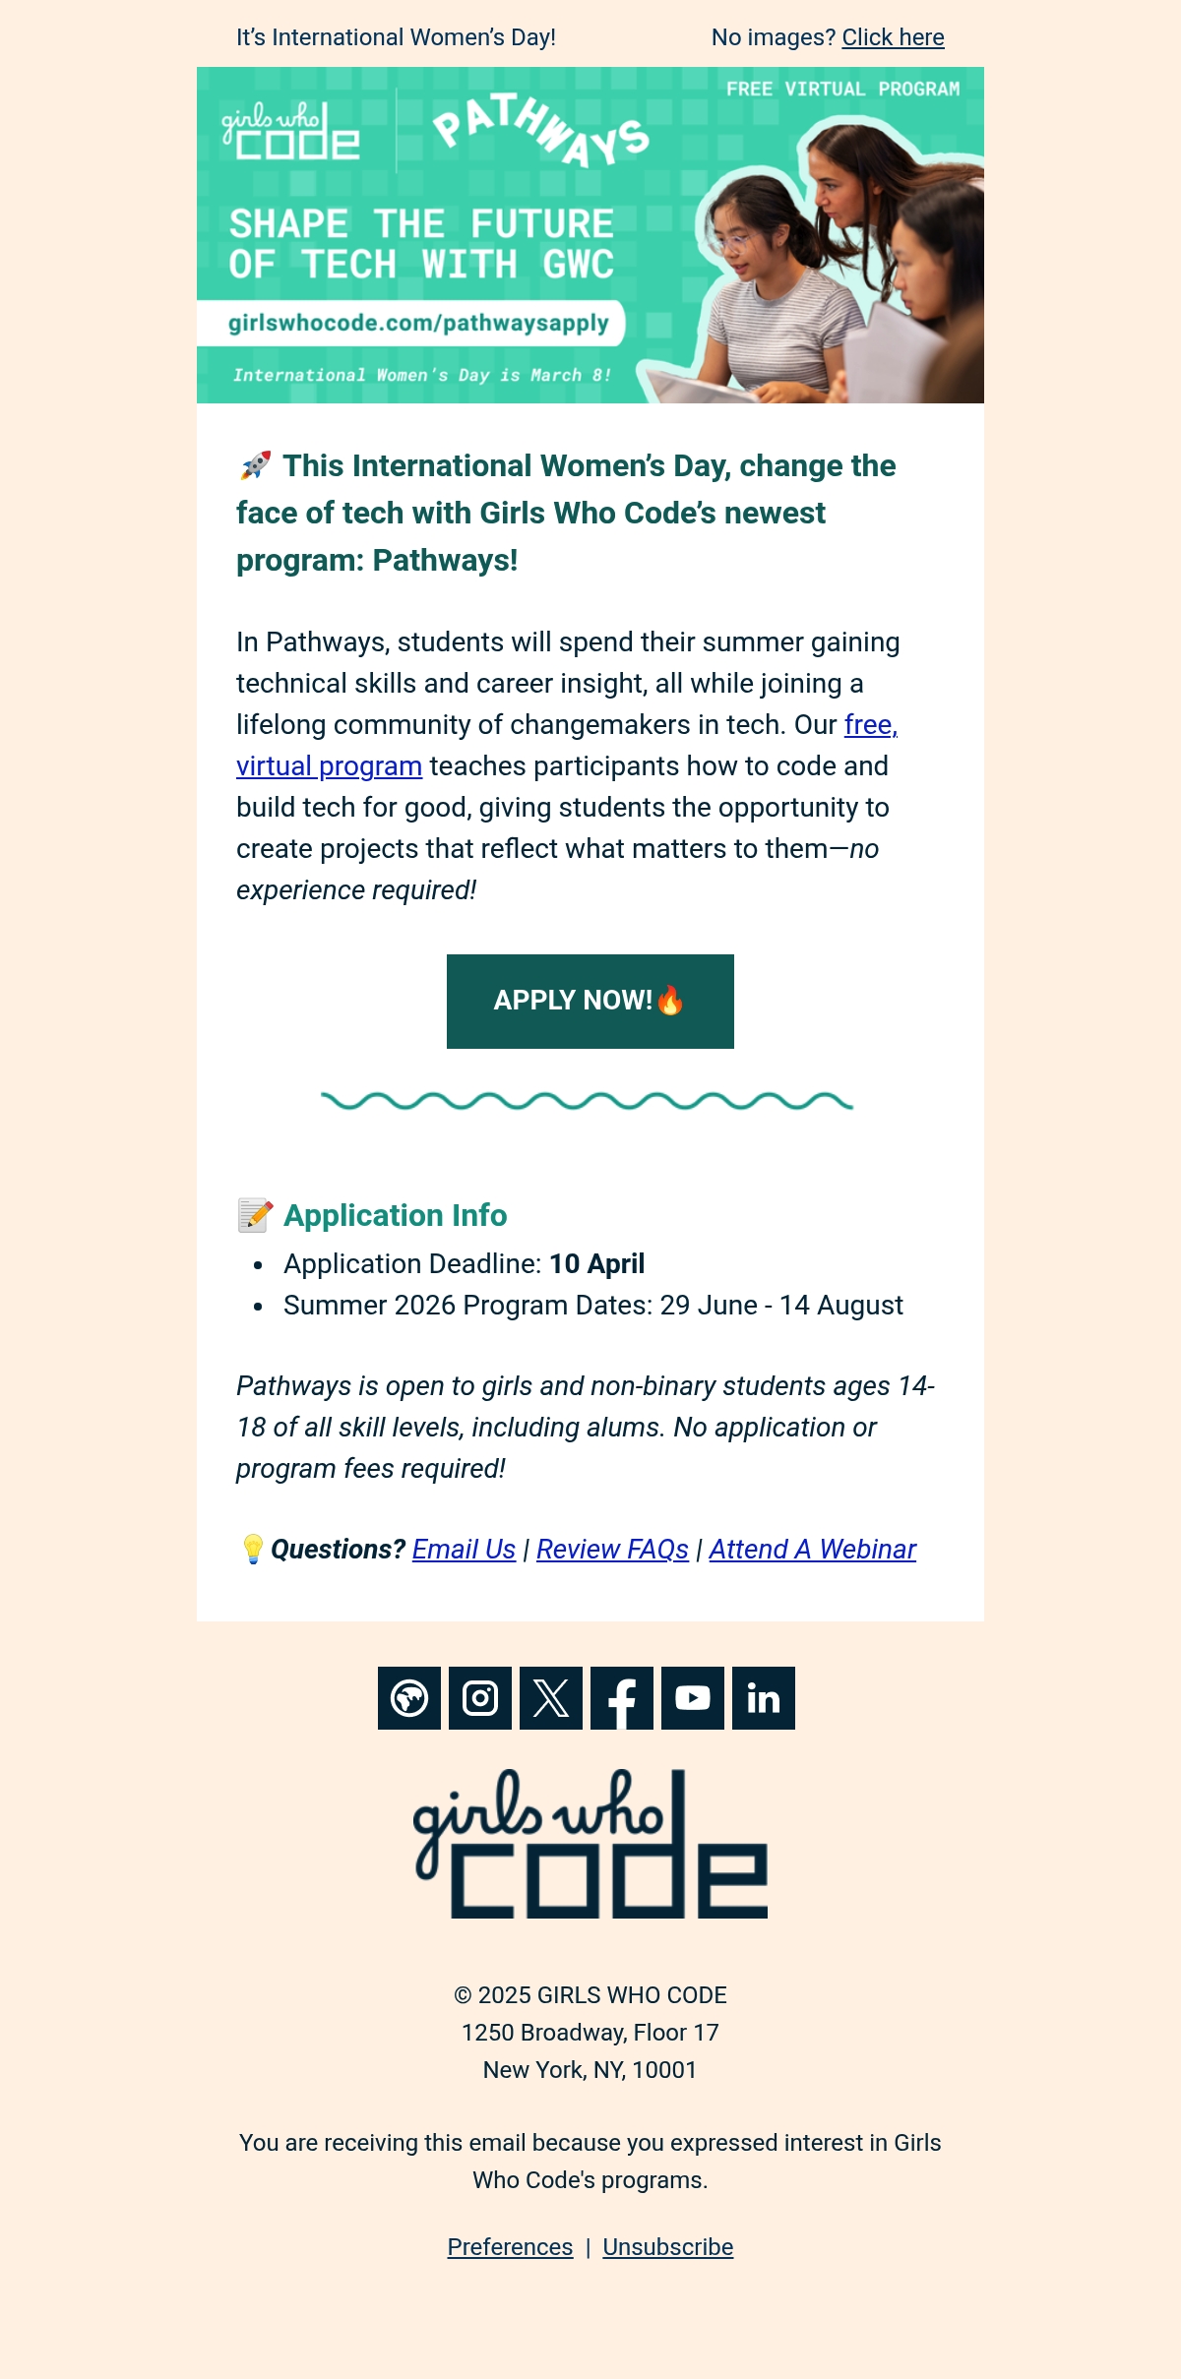
Task: Open the LinkedIn social icon
Action: [764, 1698]
